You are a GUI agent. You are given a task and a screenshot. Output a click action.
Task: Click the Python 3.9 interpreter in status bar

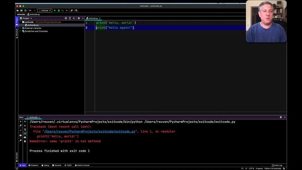click(x=273, y=169)
